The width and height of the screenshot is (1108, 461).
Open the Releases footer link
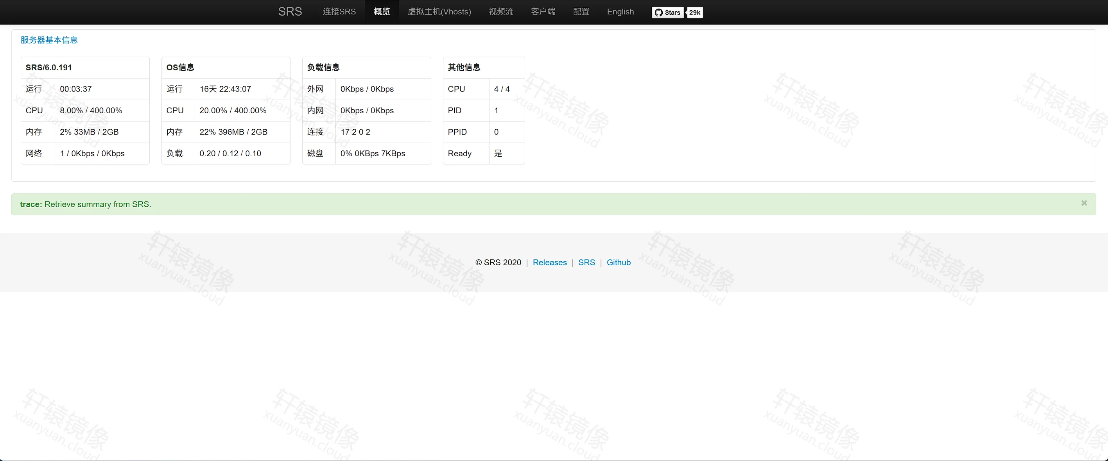tap(550, 263)
